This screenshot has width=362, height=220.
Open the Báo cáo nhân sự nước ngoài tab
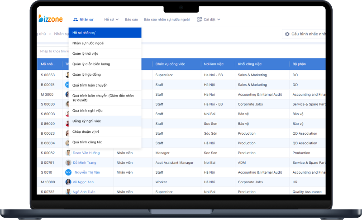pyautogui.click(x=167, y=20)
